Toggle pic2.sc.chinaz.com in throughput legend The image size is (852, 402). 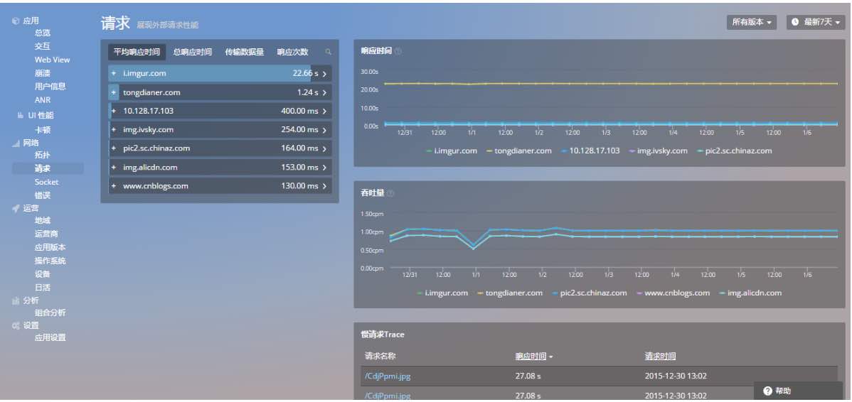click(590, 293)
